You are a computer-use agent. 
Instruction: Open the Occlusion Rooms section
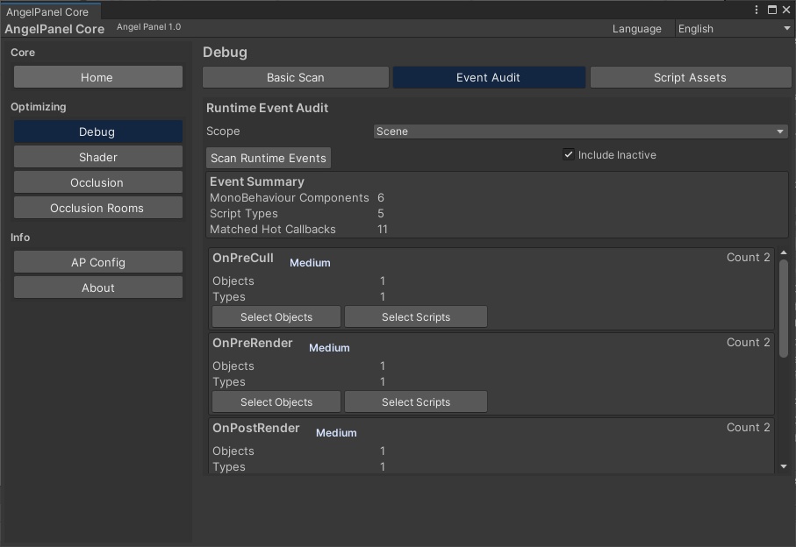point(97,208)
